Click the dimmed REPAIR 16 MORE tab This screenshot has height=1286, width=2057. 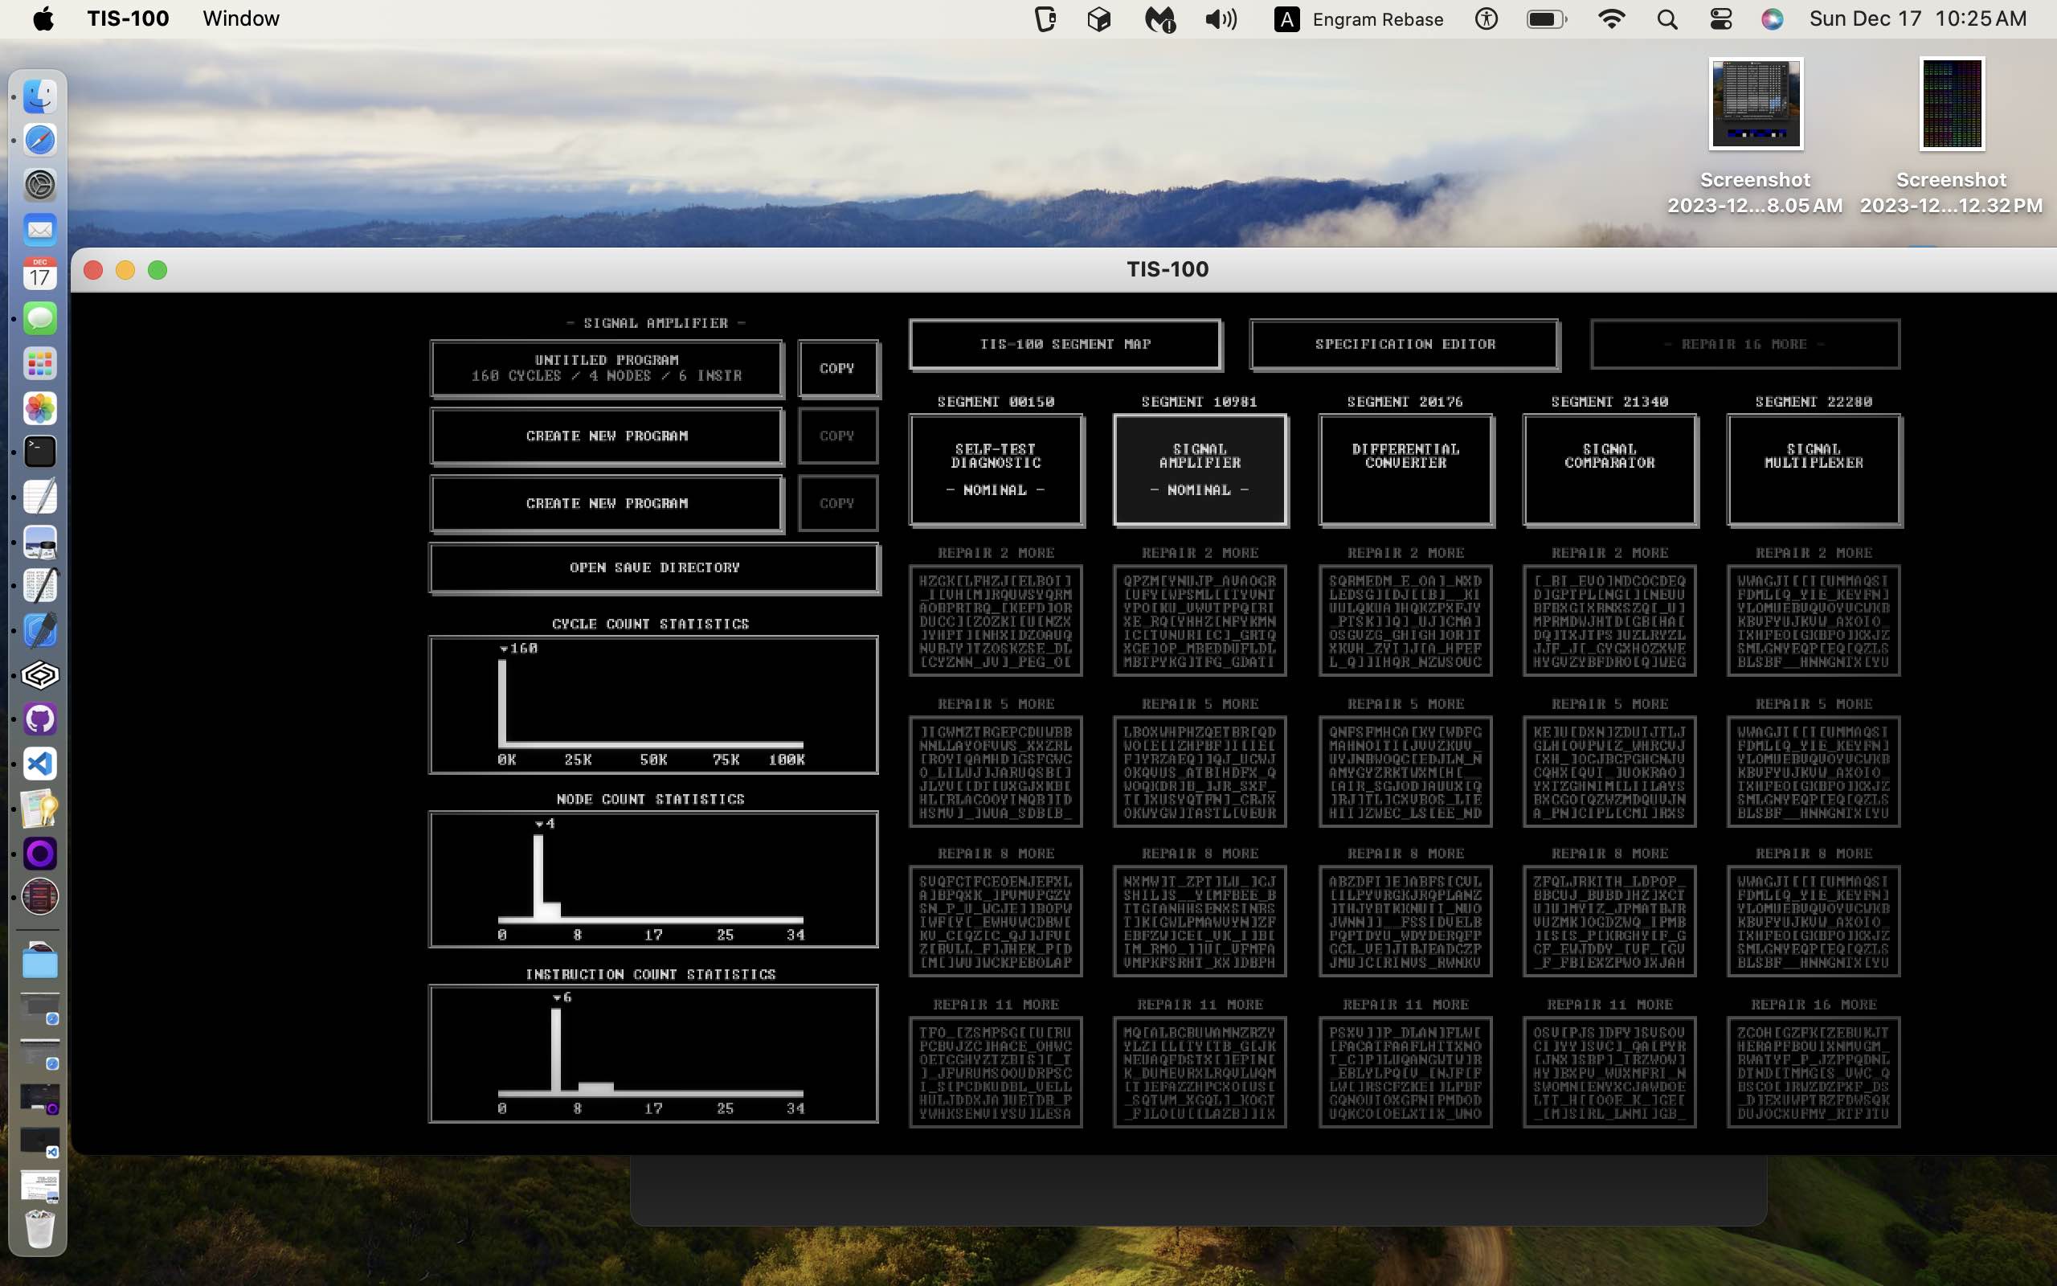point(1744,345)
